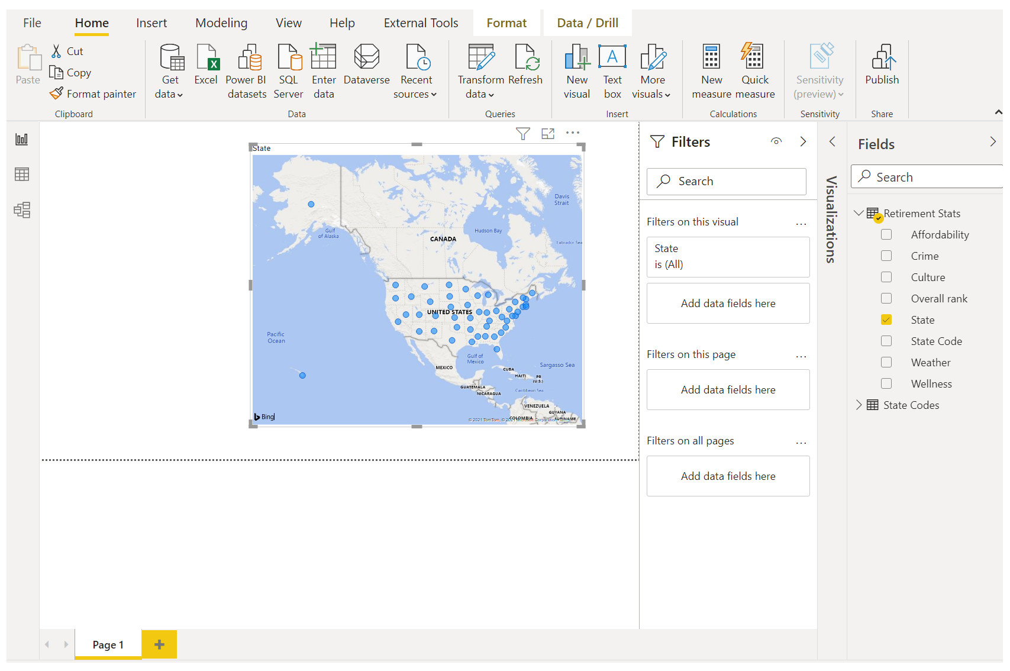
Task: Collapse the ribbon with the caret
Action: (998, 112)
